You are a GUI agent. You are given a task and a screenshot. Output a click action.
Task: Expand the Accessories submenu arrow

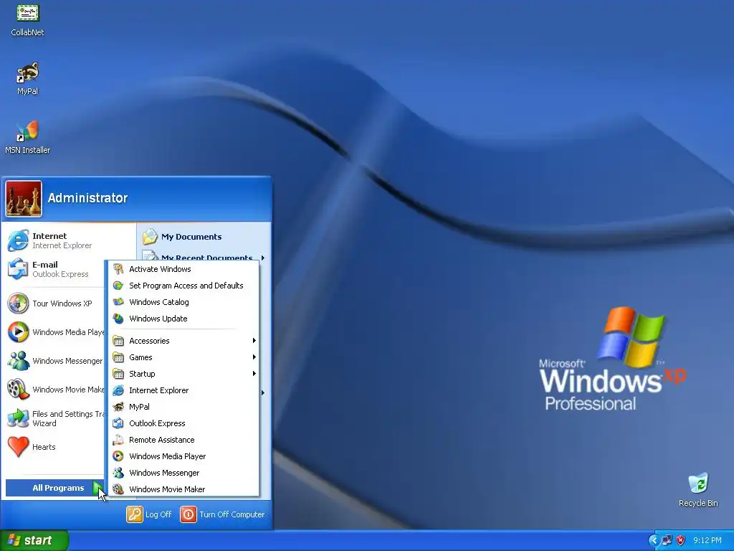click(254, 341)
